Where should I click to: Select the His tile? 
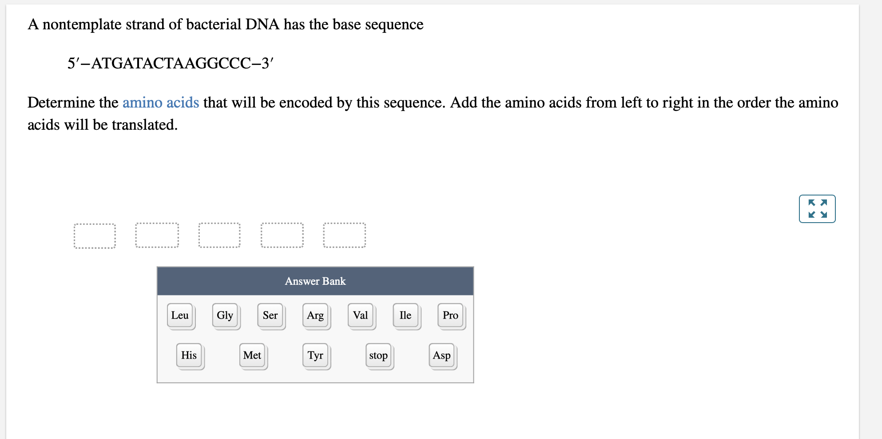189,355
